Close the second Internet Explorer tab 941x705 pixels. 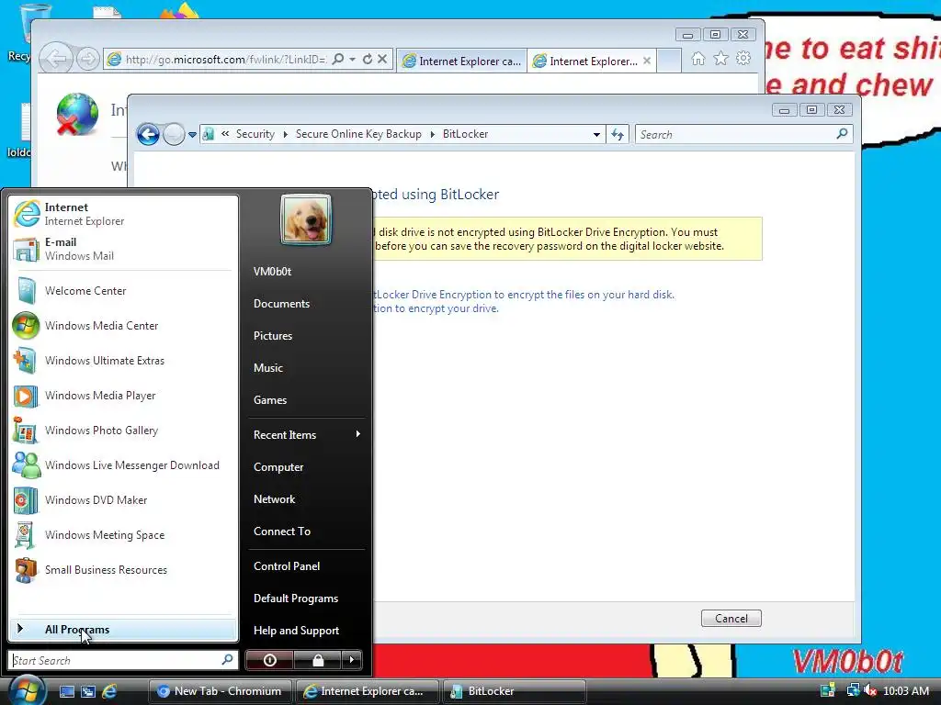(x=647, y=61)
